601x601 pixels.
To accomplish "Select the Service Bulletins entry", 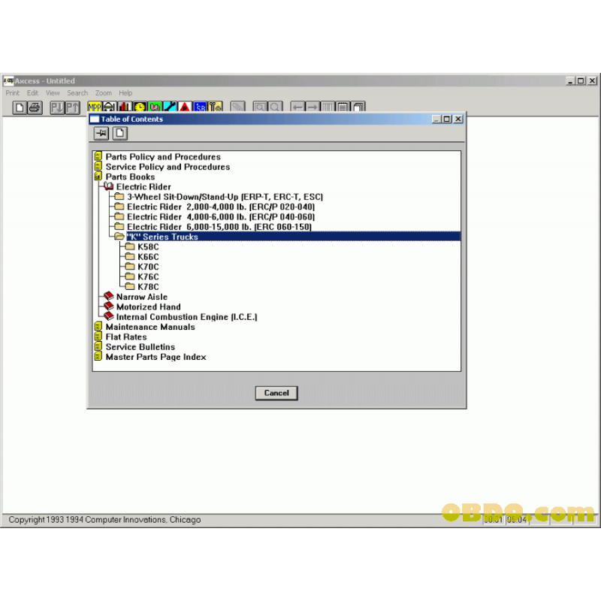I will point(140,346).
